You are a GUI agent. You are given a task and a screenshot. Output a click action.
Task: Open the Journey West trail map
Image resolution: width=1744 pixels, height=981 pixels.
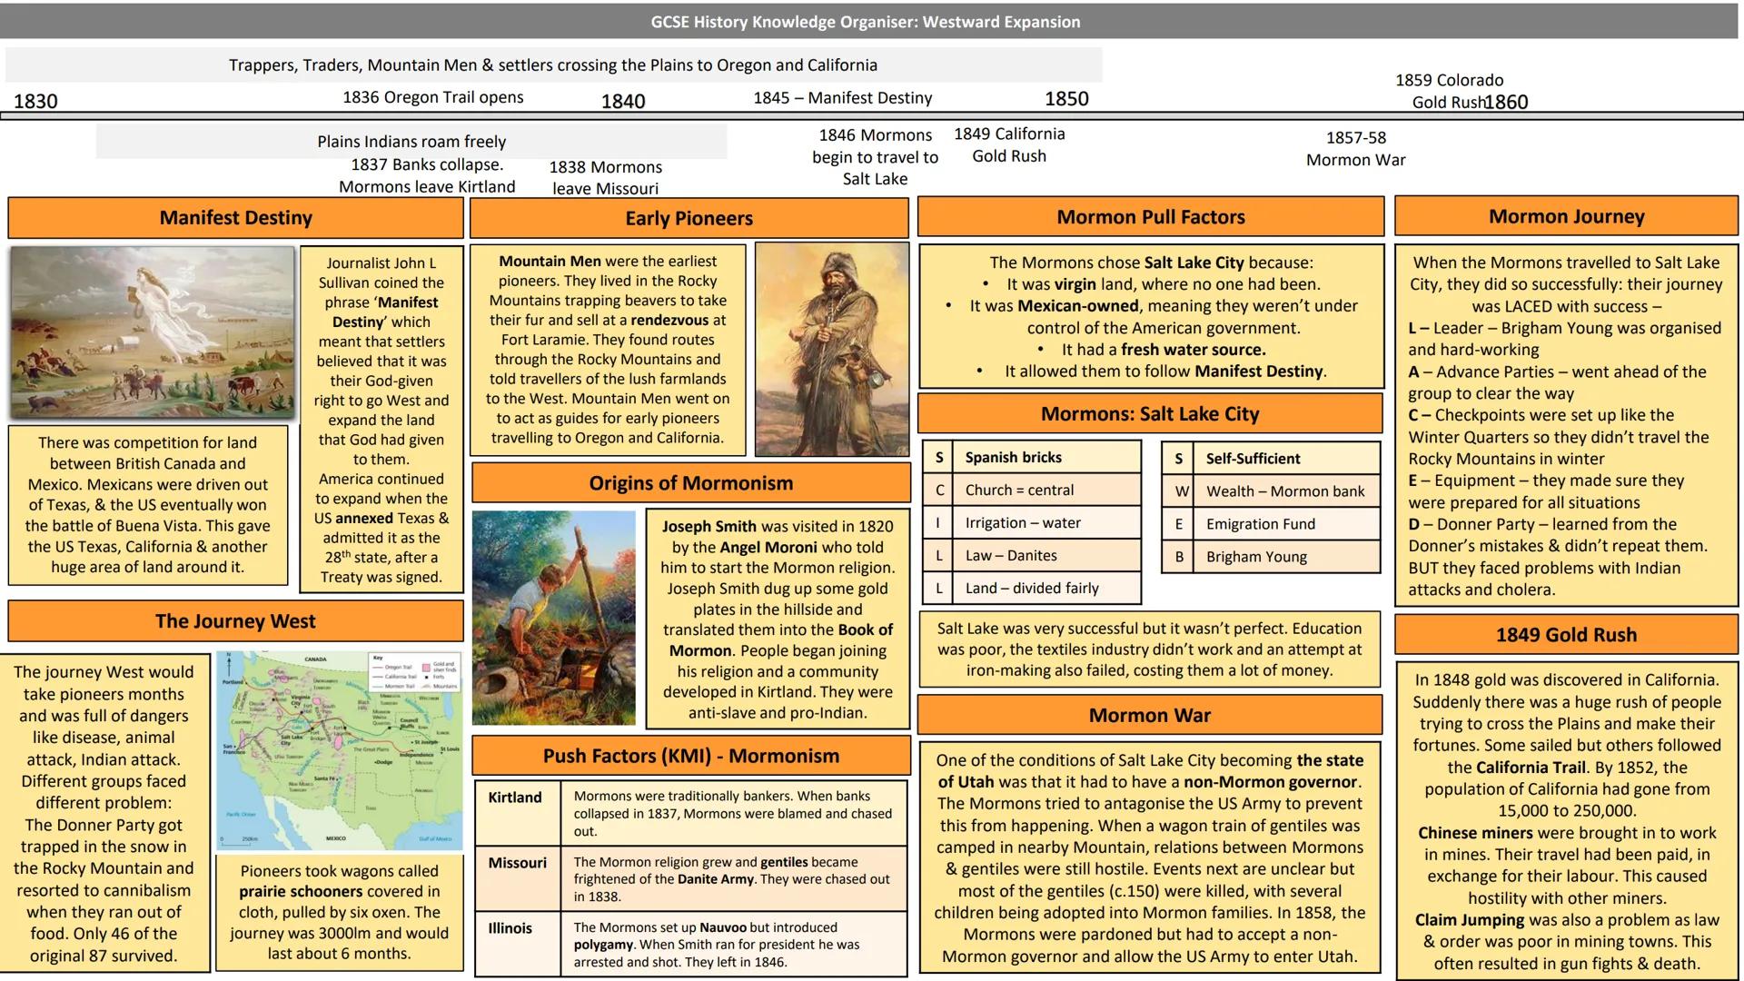[x=341, y=745]
